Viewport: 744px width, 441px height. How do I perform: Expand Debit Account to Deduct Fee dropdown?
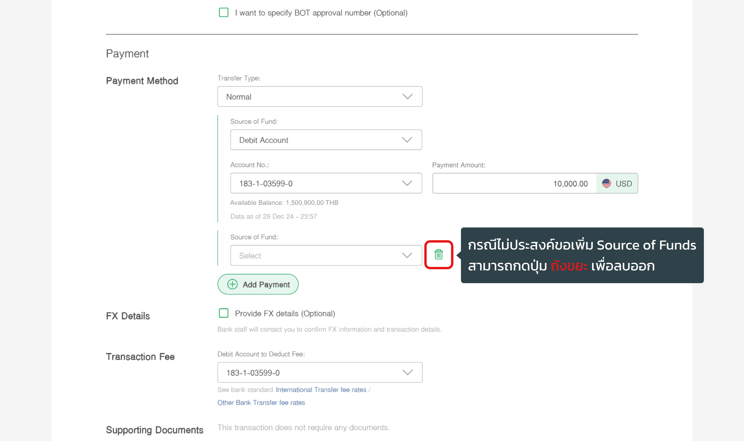(x=320, y=372)
